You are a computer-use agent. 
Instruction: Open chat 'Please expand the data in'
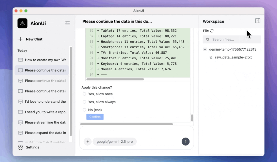(42, 133)
